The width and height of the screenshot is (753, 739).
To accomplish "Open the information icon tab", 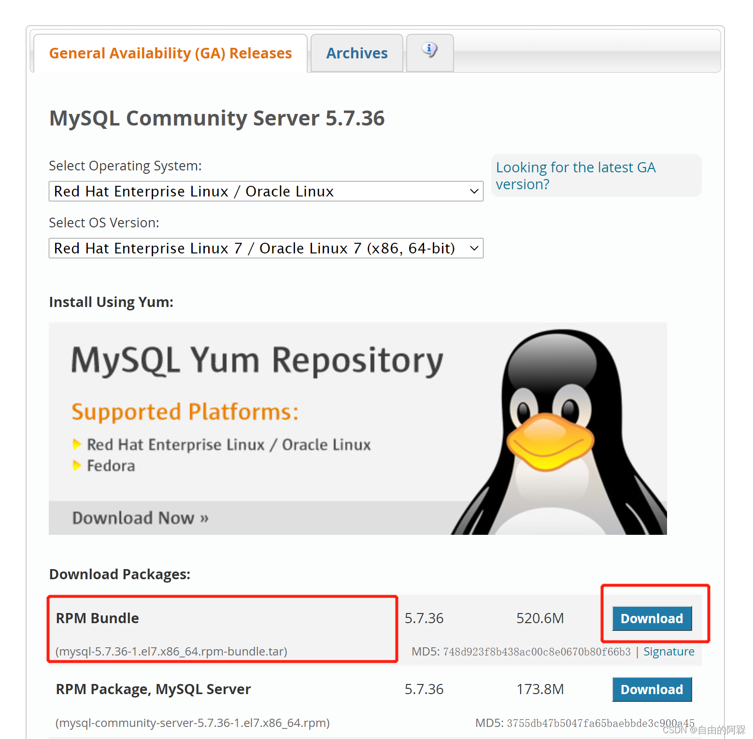I will click(x=430, y=53).
